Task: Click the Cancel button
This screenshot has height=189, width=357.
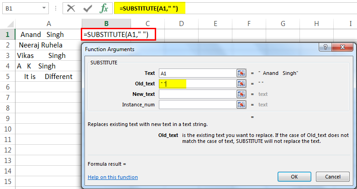Action: click(333, 177)
